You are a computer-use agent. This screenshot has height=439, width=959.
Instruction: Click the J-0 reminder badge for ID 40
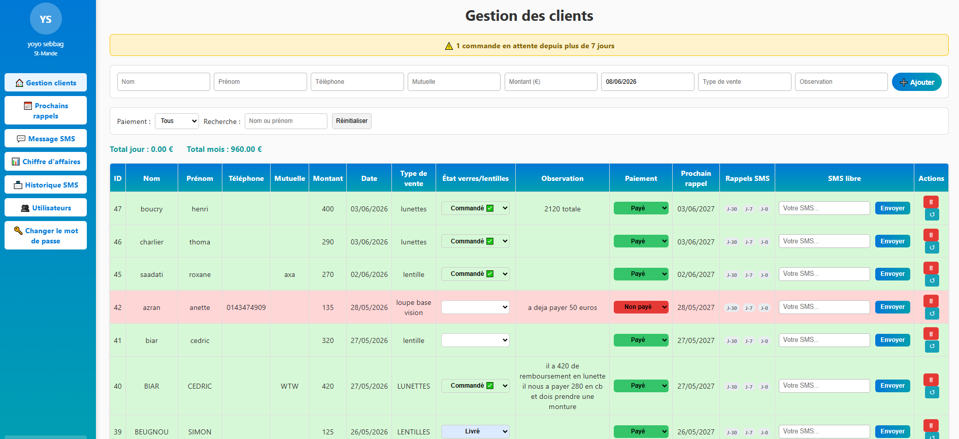765,387
